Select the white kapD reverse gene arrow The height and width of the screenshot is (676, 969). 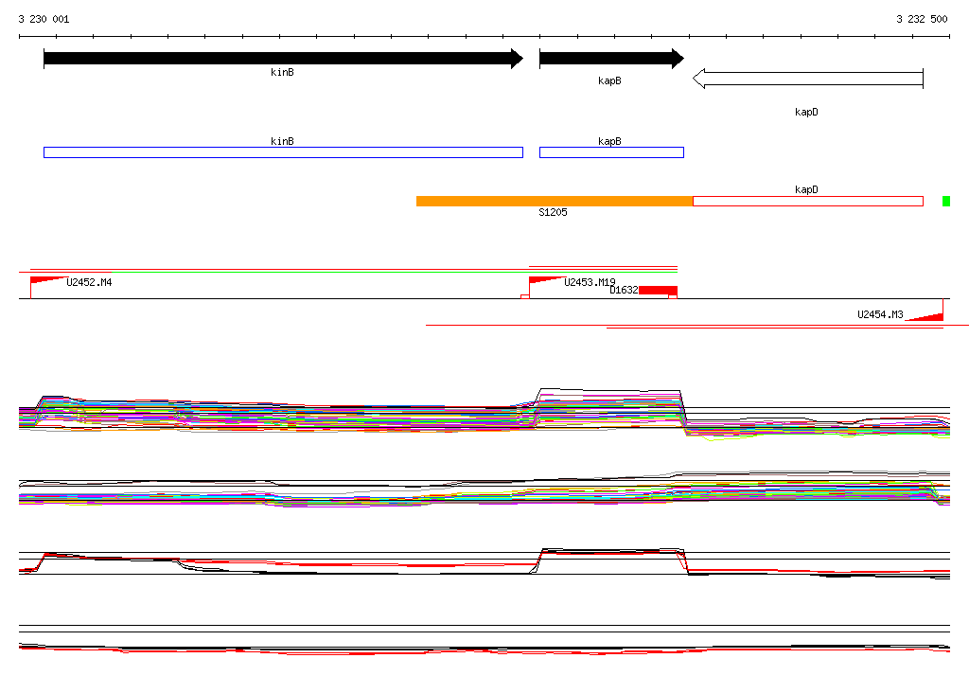(x=808, y=79)
